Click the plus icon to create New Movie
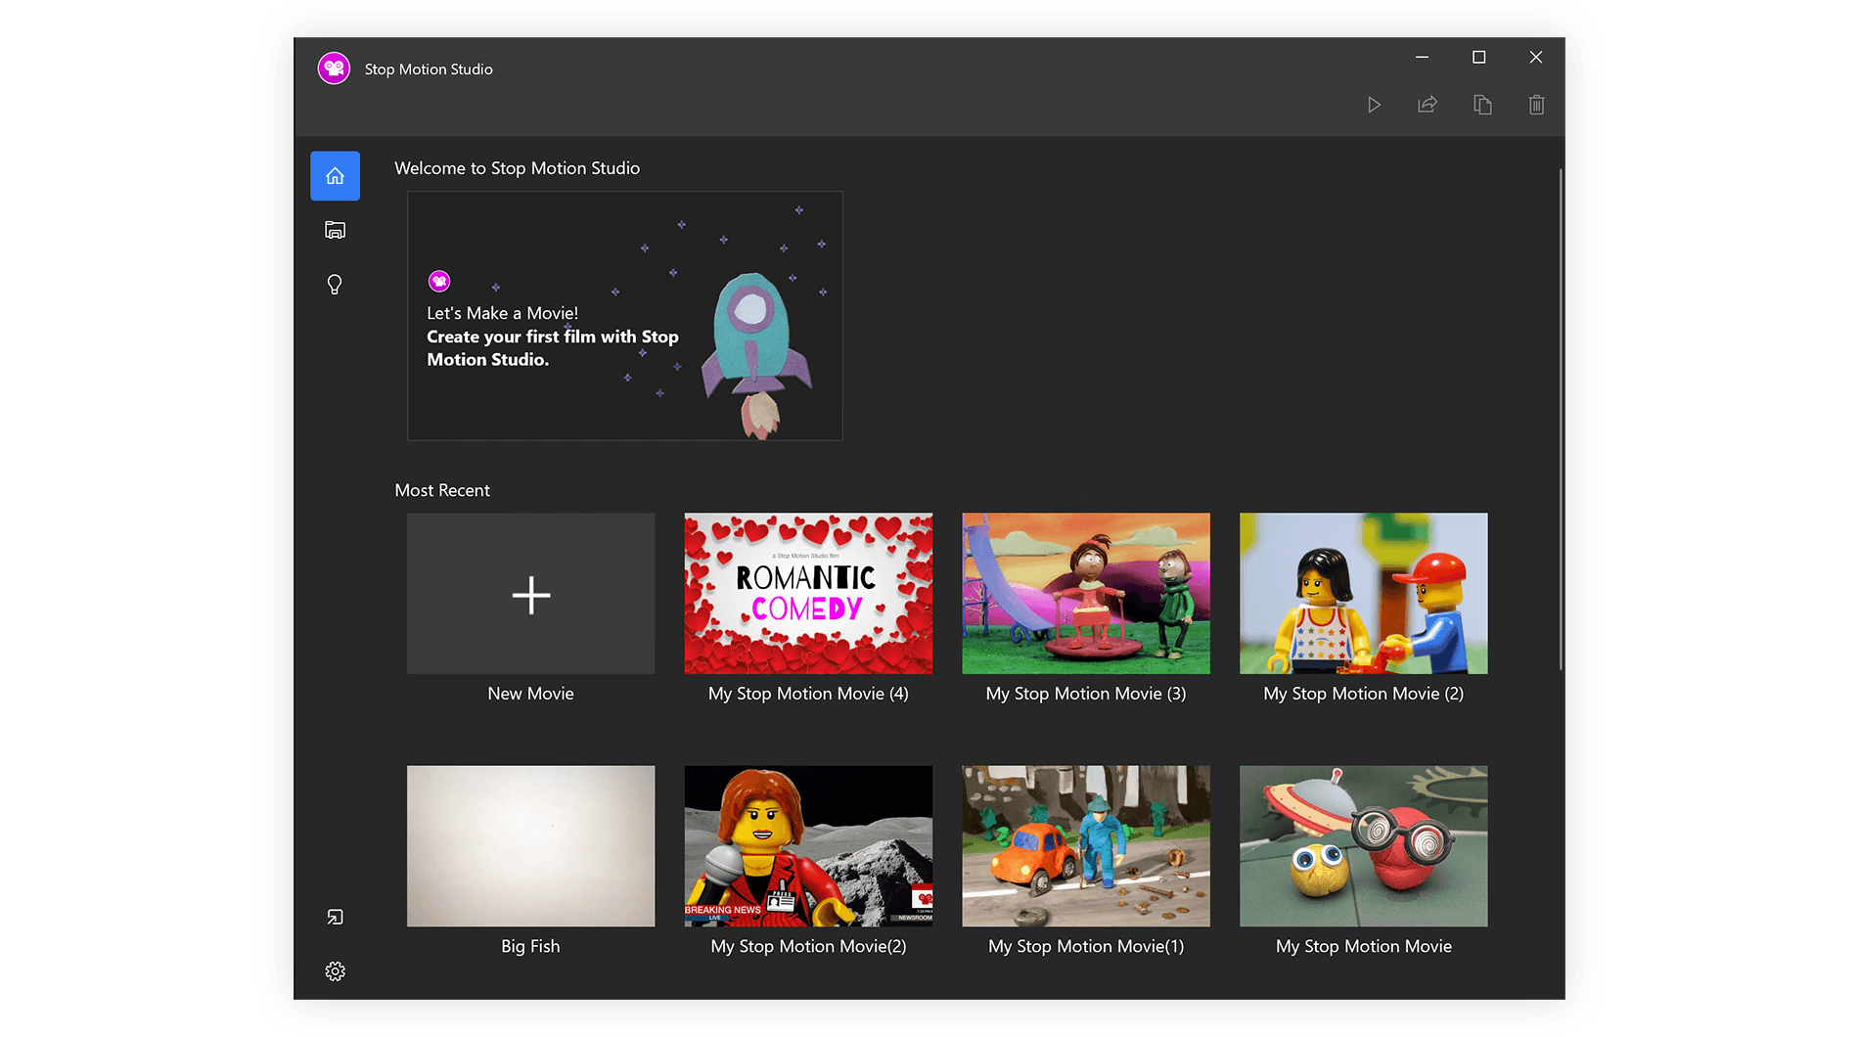This screenshot has width=1859, height=1037. (x=531, y=594)
